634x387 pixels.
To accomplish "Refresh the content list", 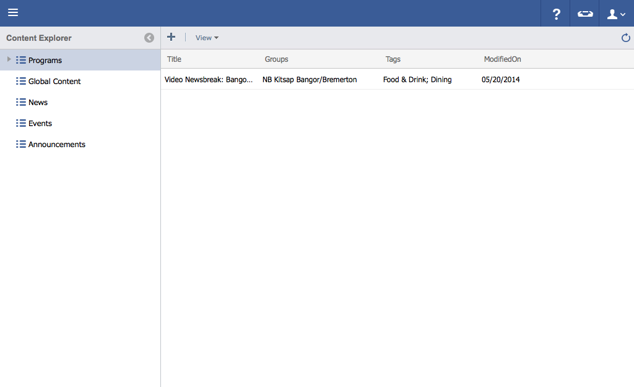I will point(625,38).
